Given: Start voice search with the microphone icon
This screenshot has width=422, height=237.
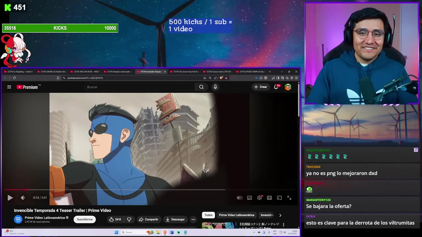Looking at the screenshot, I should 215,87.
